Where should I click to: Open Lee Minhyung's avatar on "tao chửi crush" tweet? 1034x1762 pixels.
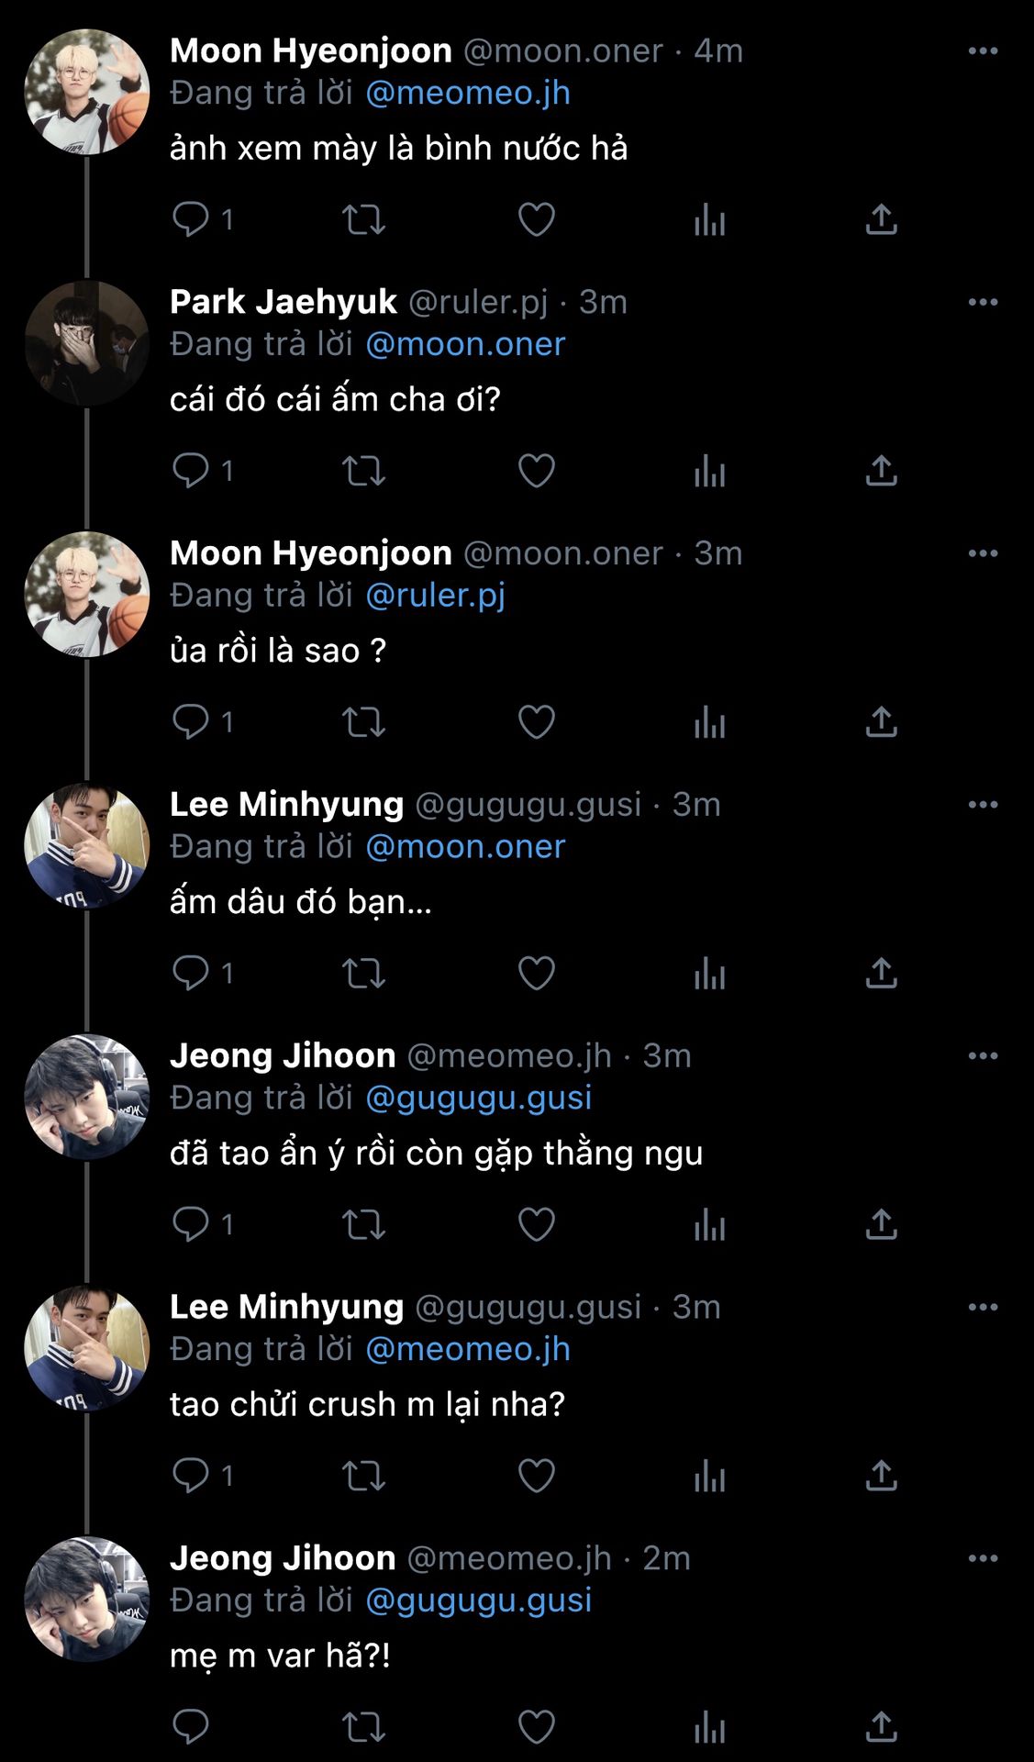[x=86, y=1347]
